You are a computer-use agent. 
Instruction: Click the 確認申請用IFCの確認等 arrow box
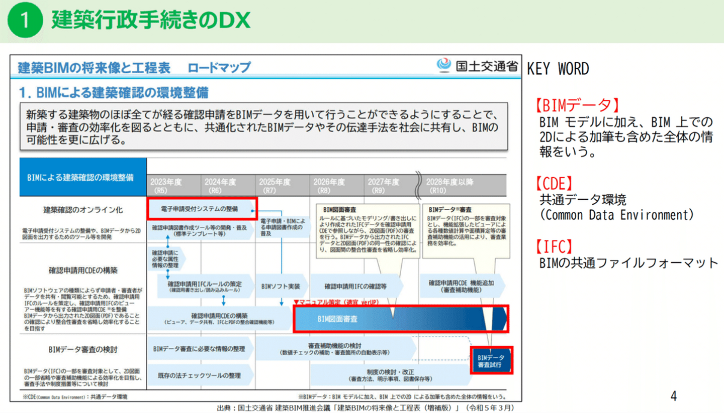(x=356, y=287)
